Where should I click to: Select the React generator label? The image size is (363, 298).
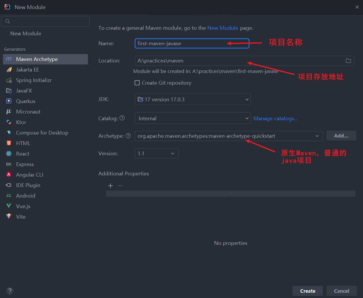tap(22, 154)
